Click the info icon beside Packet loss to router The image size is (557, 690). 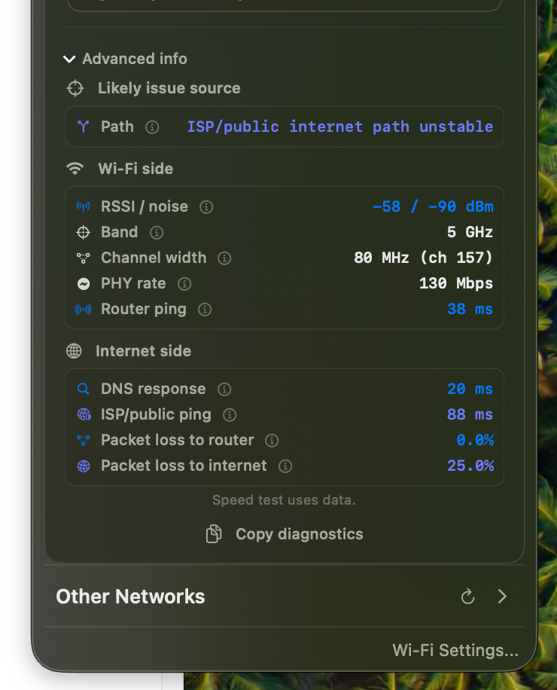[x=272, y=440]
